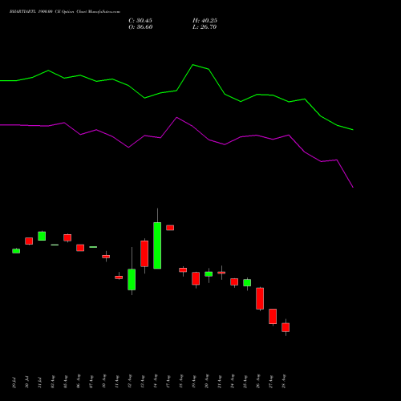Click the last red candle above 28 Aug

click(286, 327)
